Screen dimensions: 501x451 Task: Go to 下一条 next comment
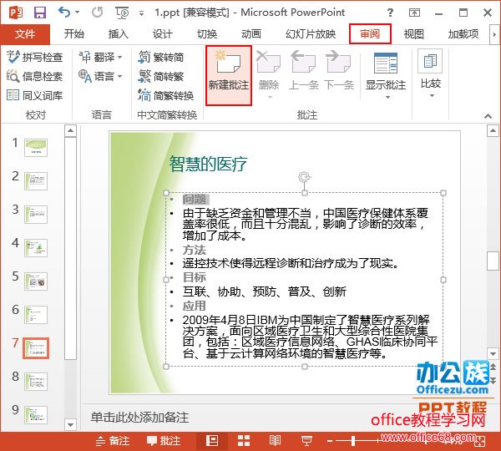339,71
